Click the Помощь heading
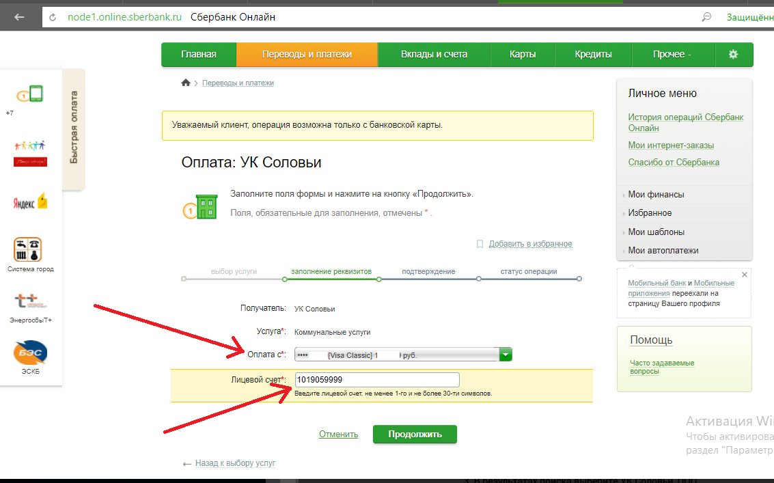The height and width of the screenshot is (483, 774). [651, 340]
